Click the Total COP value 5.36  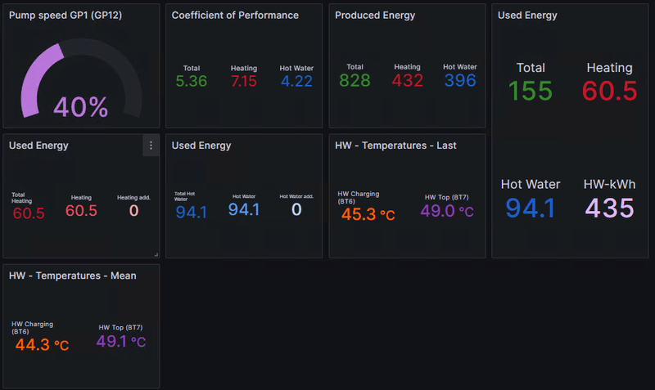click(x=192, y=81)
